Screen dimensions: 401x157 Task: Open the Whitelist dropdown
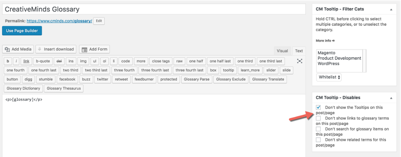pos(329,77)
